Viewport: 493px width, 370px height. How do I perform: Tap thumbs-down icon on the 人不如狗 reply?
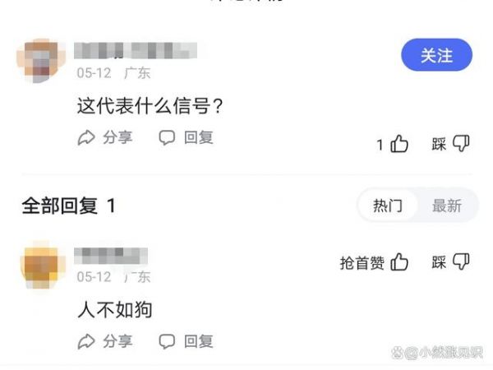coord(461,261)
